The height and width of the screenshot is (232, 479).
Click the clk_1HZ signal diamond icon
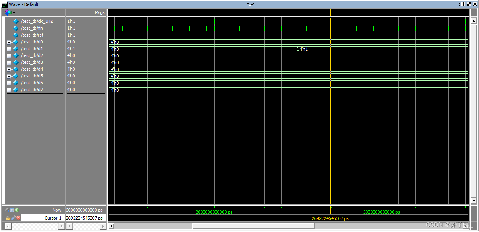[16, 21]
